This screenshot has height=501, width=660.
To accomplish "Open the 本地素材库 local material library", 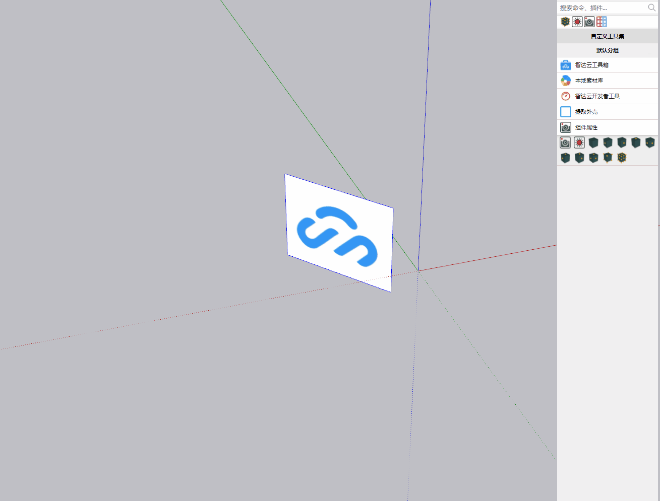I will 588,80.
